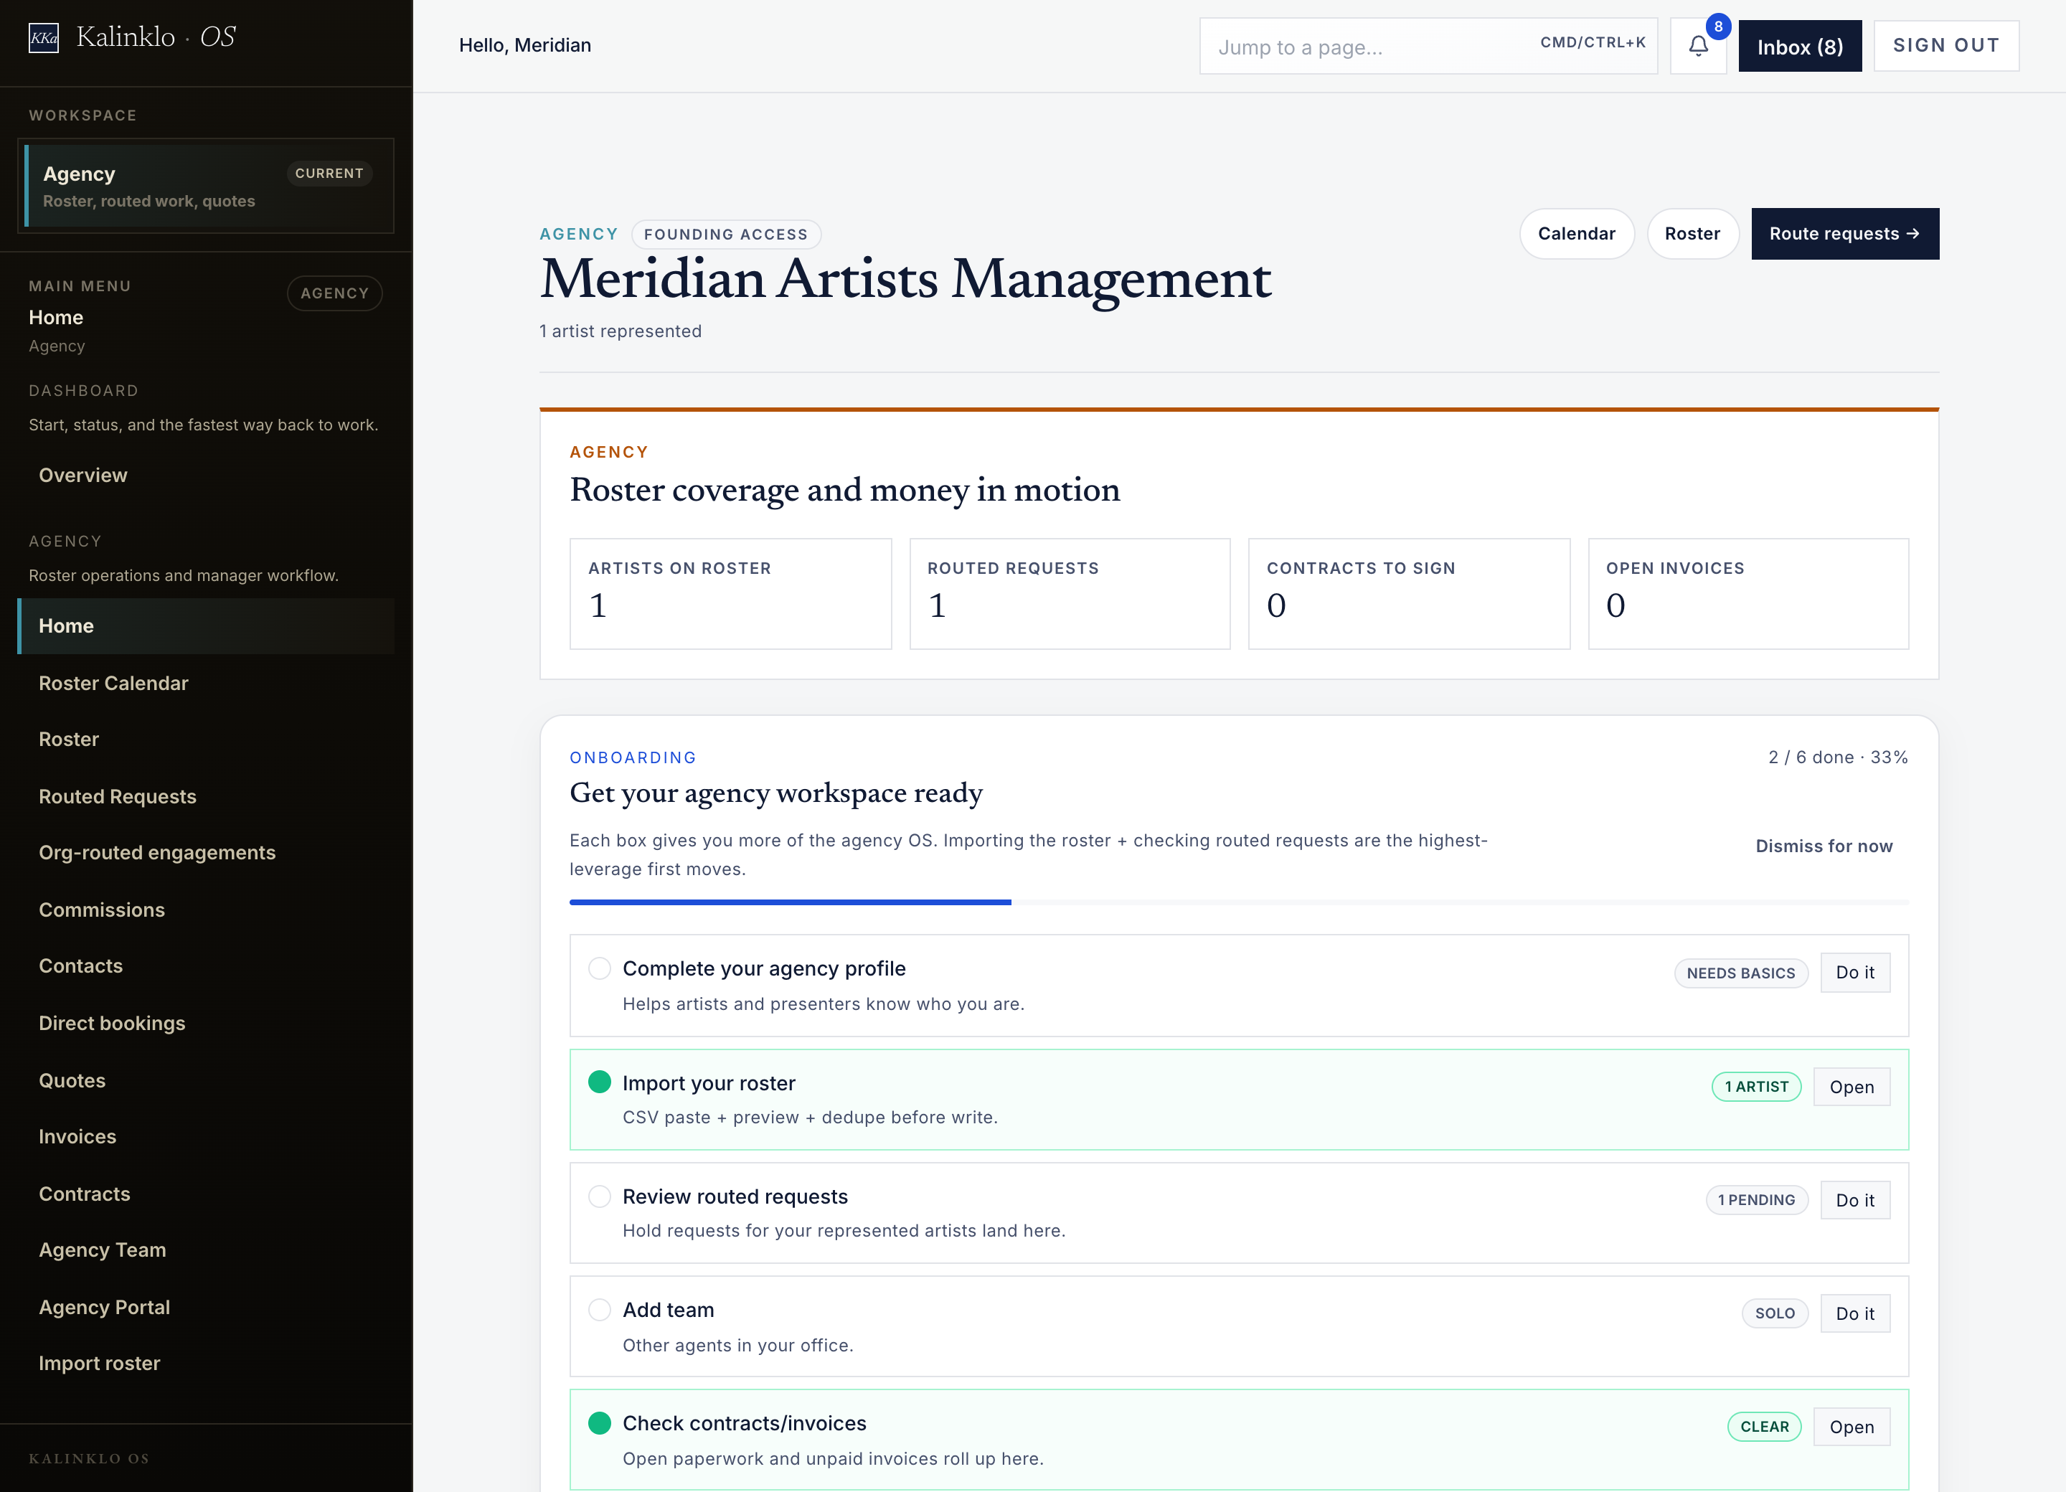Open the Inbox (8) button
2066x1492 pixels.
1799,47
